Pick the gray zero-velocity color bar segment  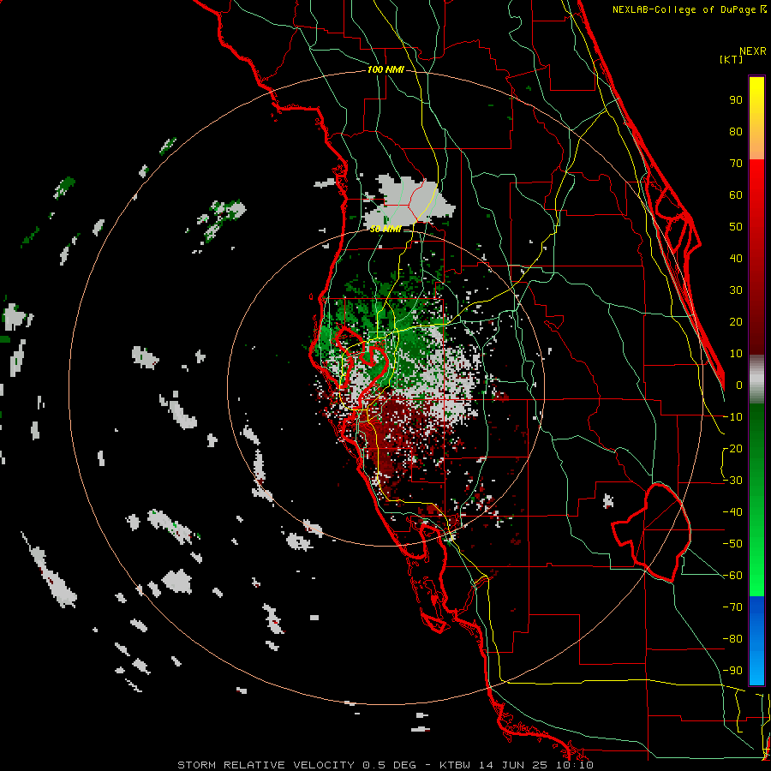pyautogui.click(x=756, y=379)
